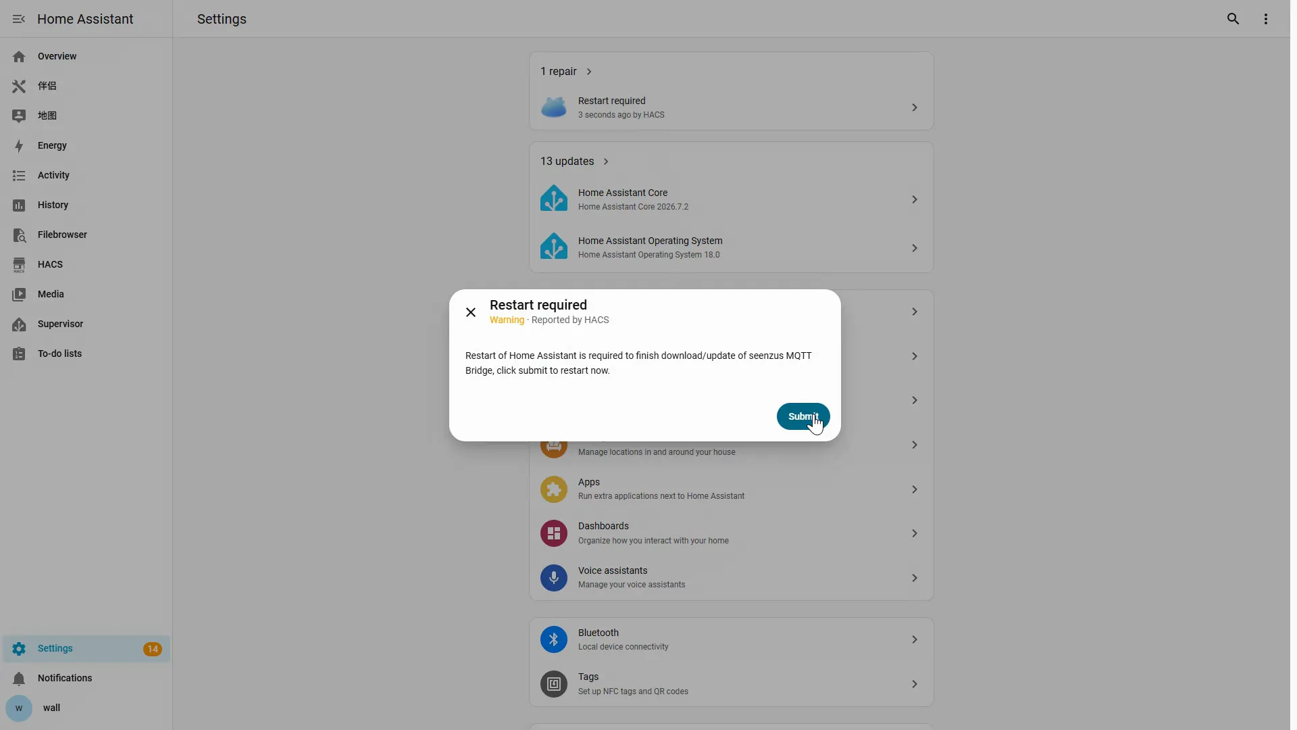Click the Dashboards grid icon
Image resolution: width=1297 pixels, height=730 pixels.
coord(554,533)
